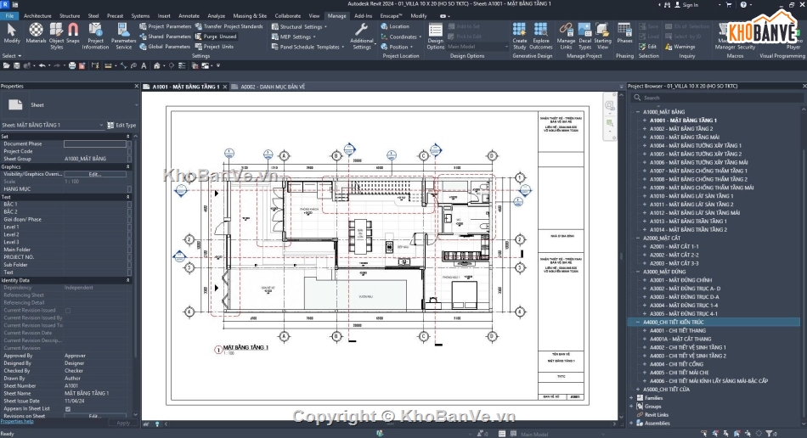
Task: Collapse the A3000_MẶT ĐỨNG group
Action: (x=638, y=272)
